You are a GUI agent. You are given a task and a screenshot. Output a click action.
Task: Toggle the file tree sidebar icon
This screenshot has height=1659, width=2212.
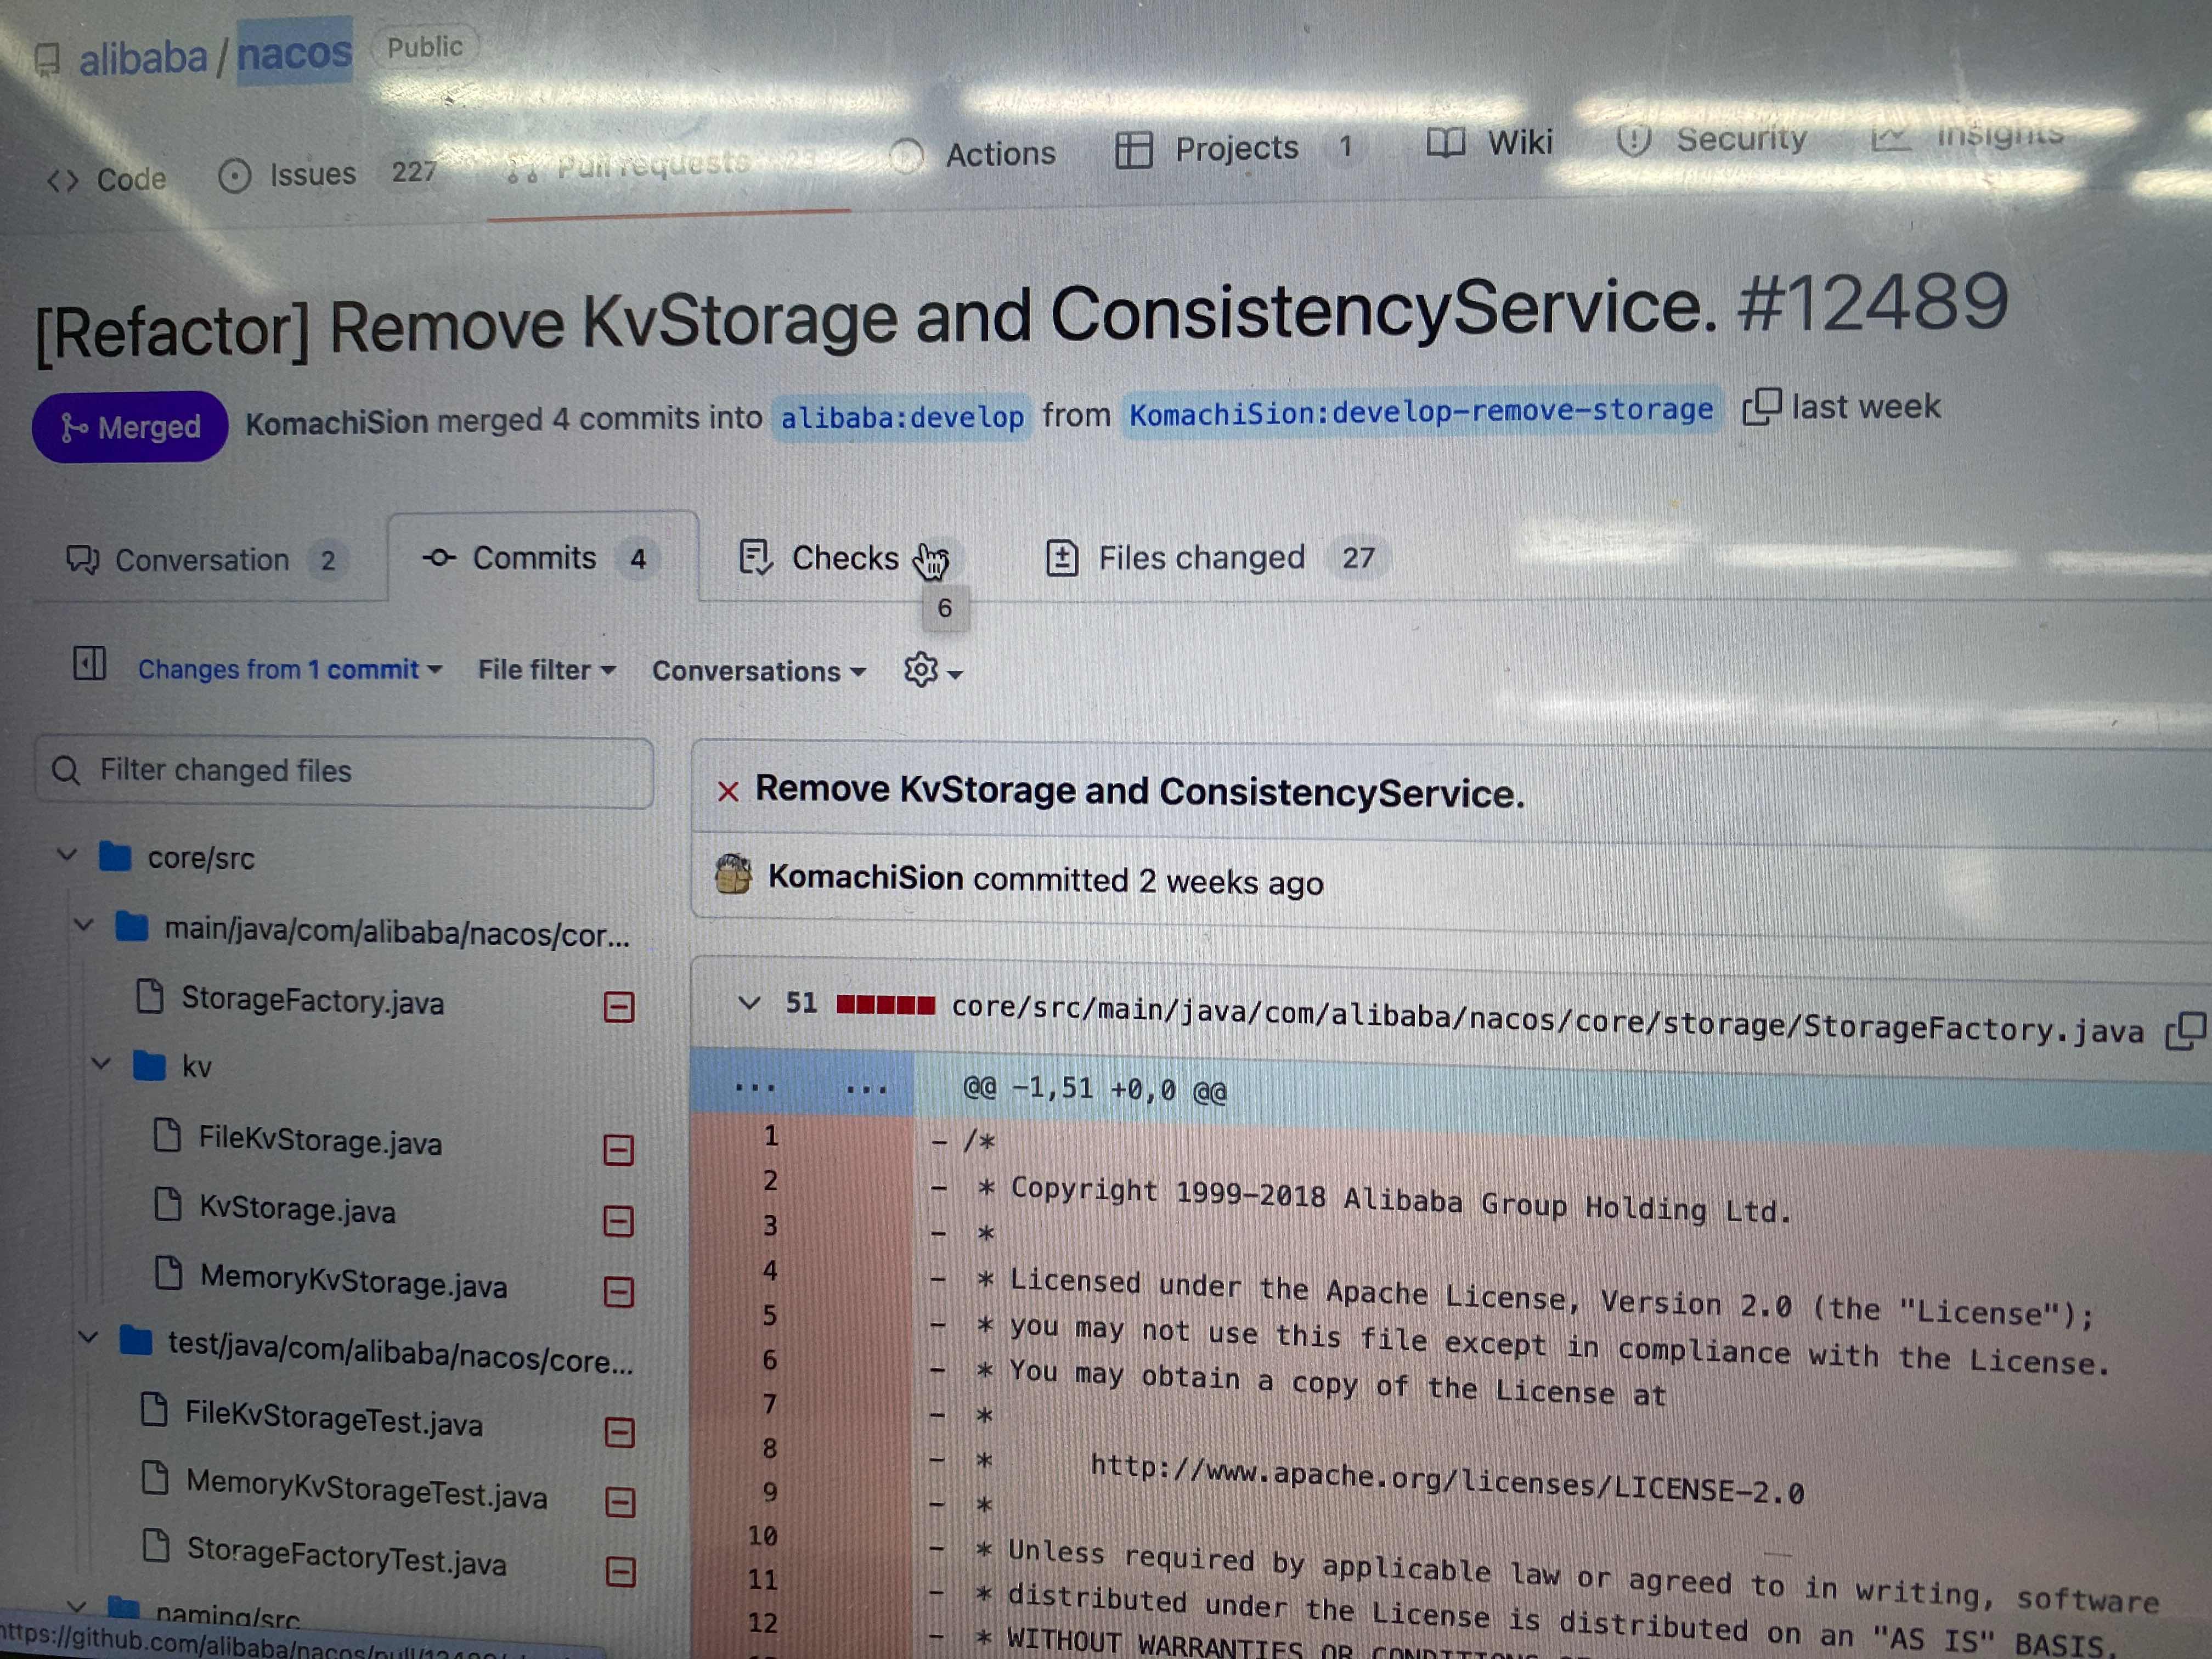90,663
